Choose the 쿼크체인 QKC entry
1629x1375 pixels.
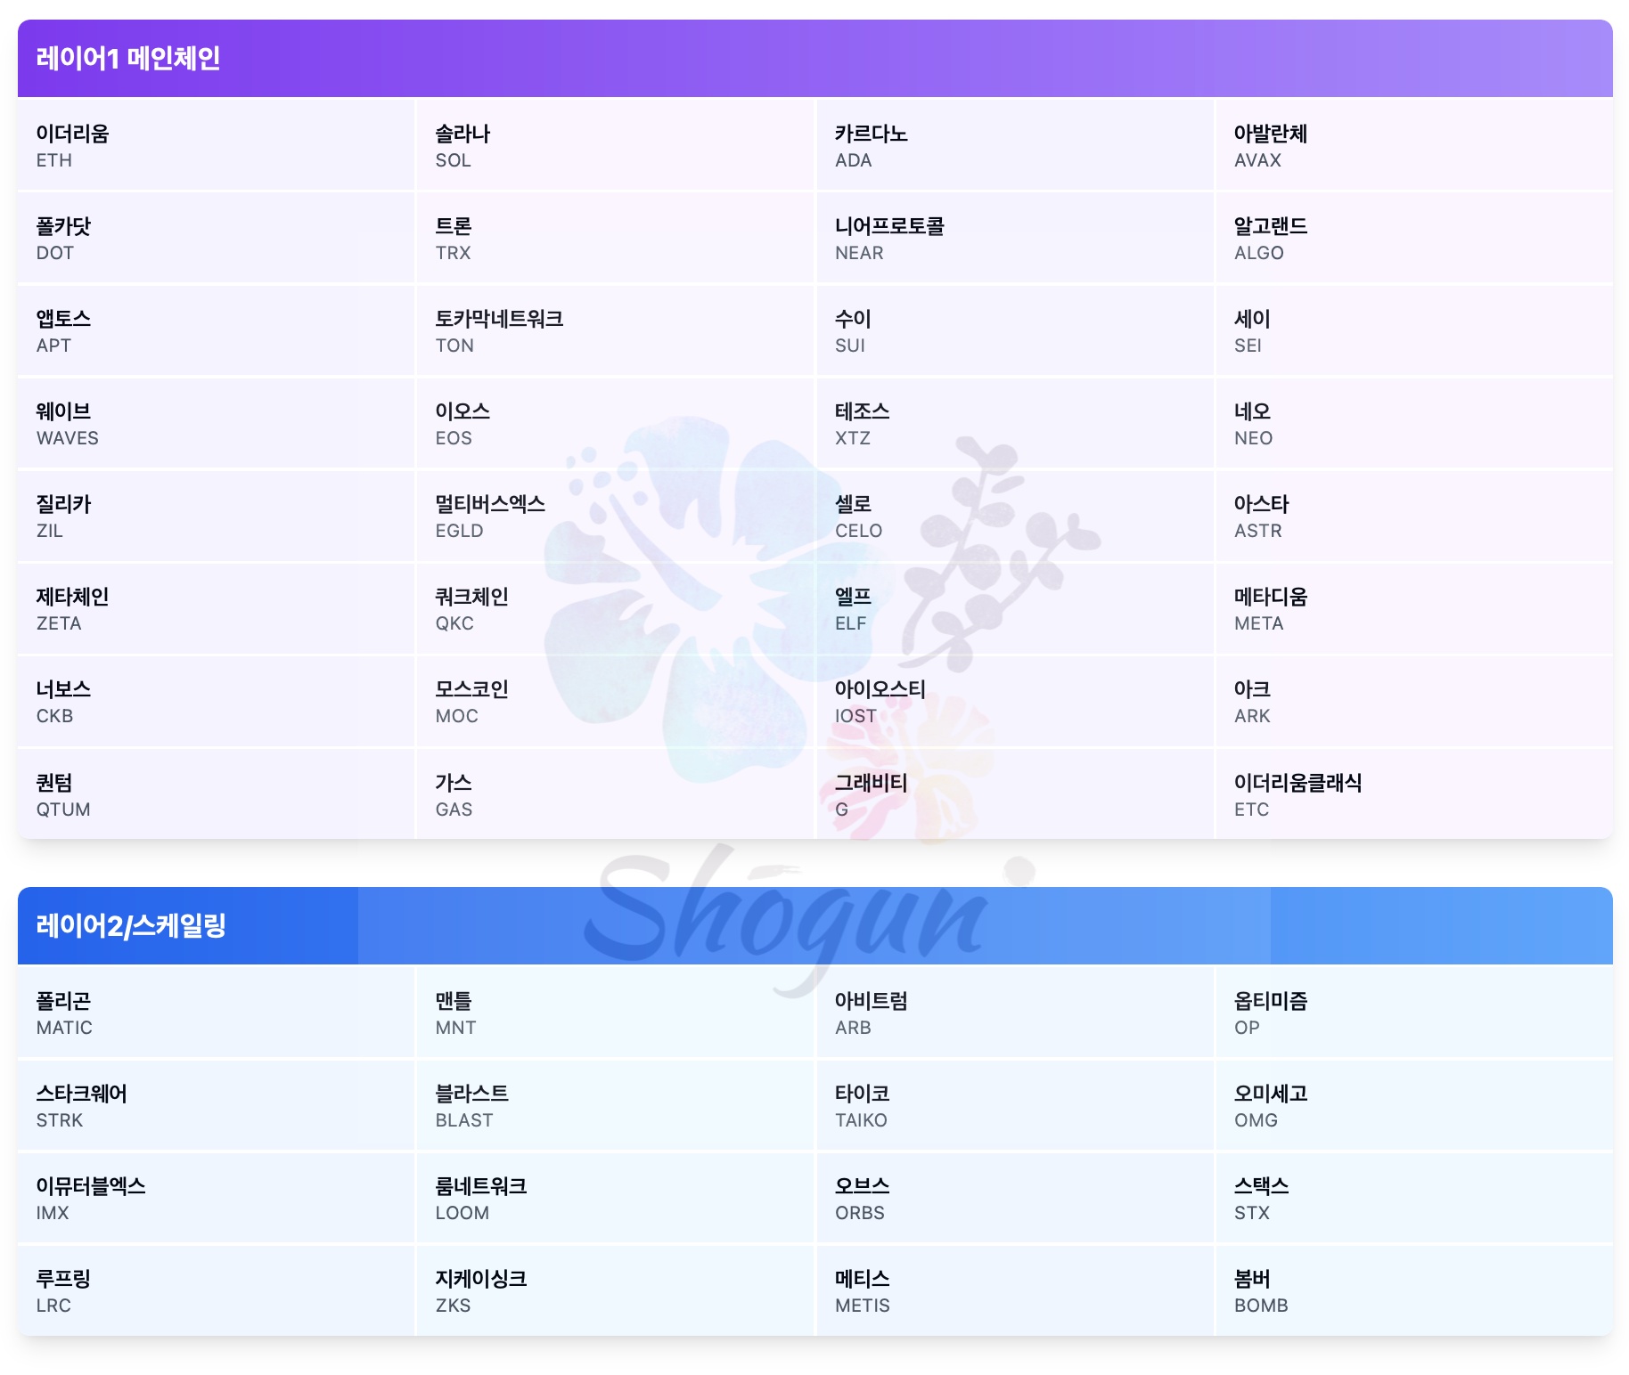coord(615,608)
